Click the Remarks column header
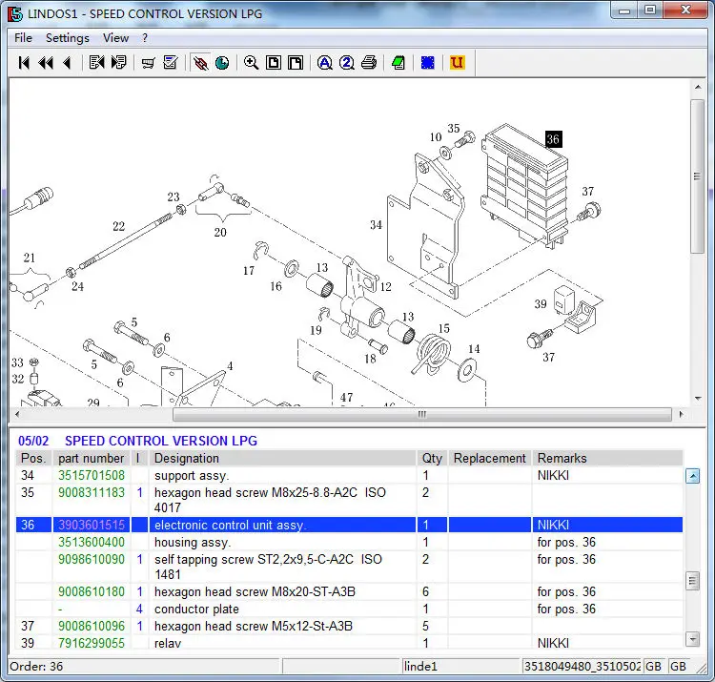 pos(607,458)
